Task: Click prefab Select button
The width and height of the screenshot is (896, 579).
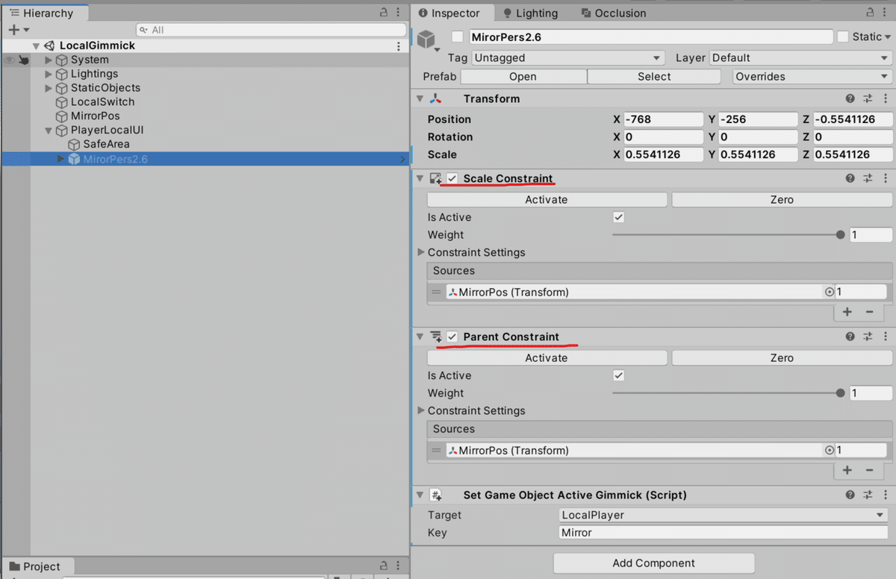Action: (654, 77)
